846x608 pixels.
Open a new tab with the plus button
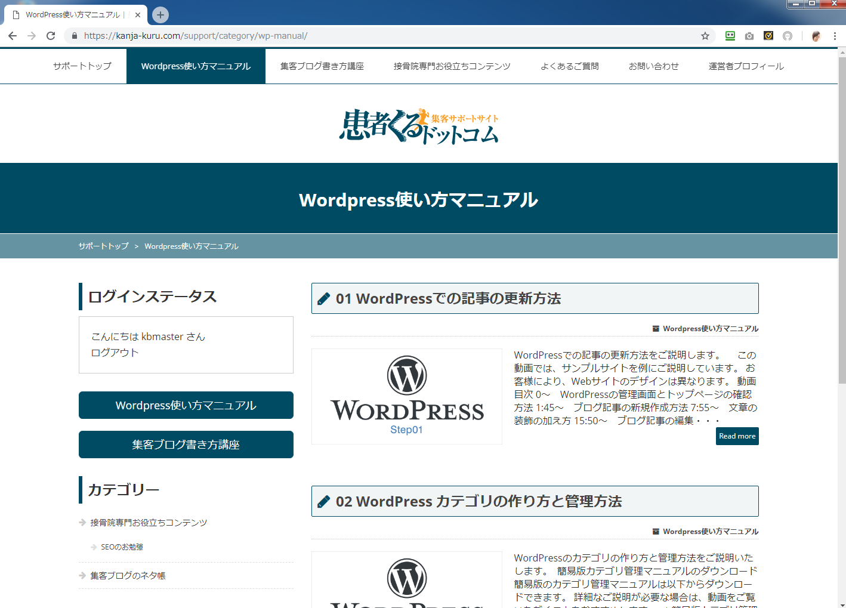pyautogui.click(x=160, y=15)
